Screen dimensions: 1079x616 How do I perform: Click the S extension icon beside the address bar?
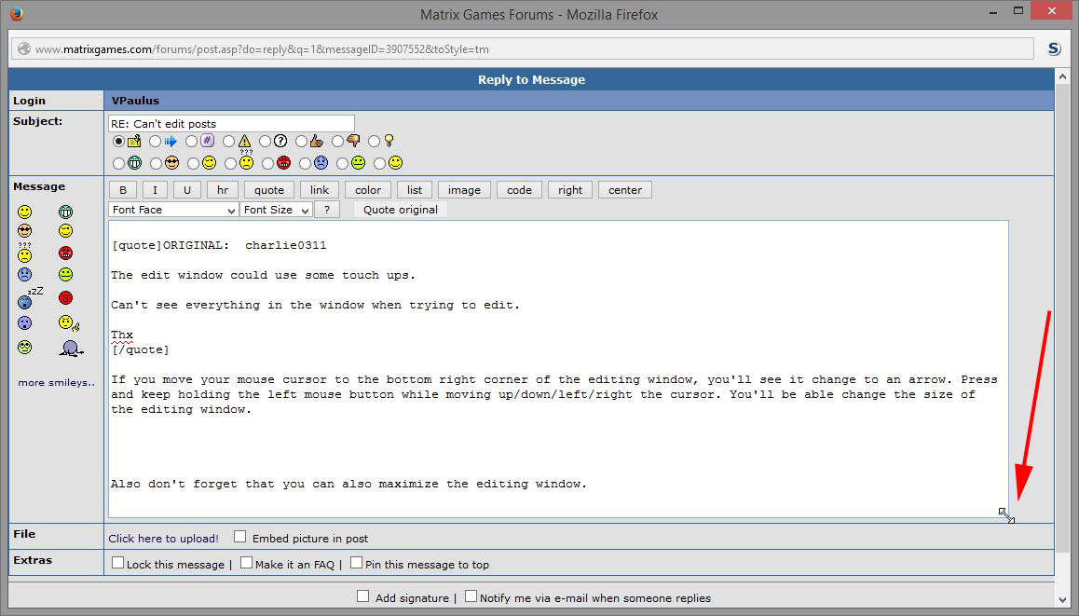pyautogui.click(x=1054, y=48)
